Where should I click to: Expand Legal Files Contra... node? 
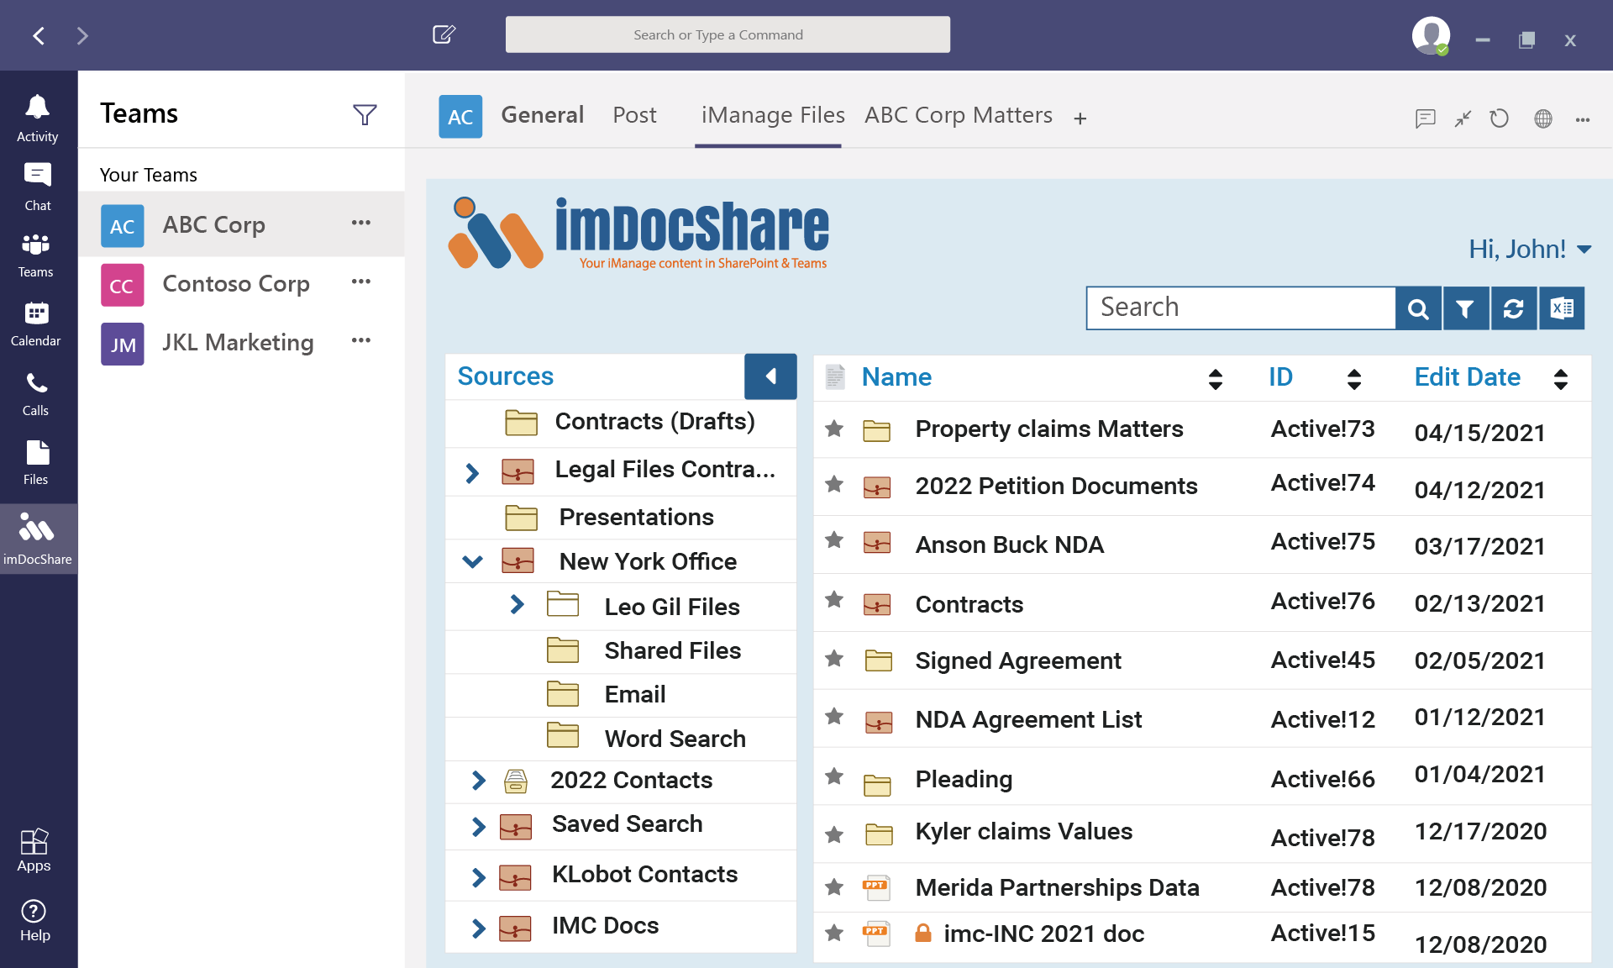tap(472, 473)
